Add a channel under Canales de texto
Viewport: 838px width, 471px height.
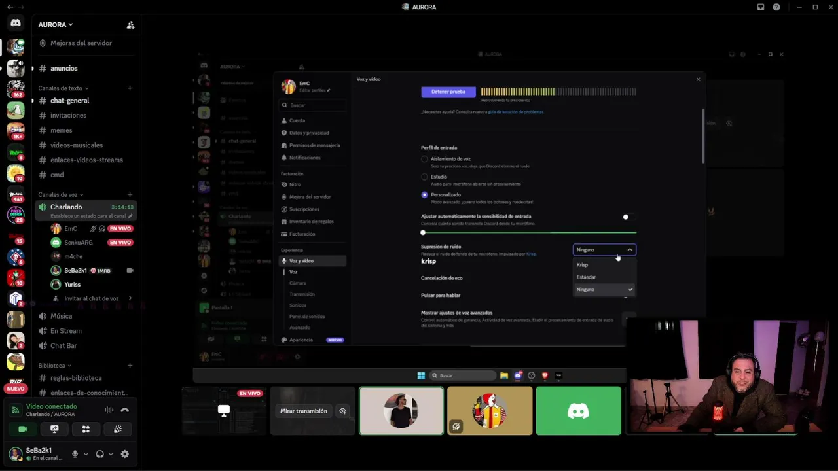(x=130, y=88)
